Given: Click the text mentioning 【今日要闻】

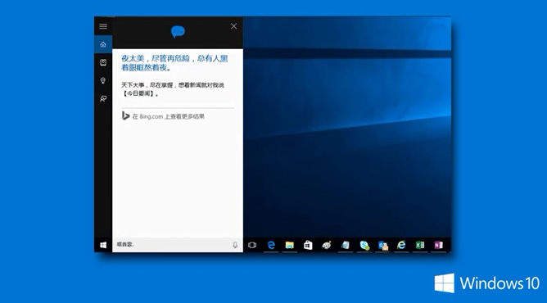Looking at the screenshot, I should (x=173, y=89).
